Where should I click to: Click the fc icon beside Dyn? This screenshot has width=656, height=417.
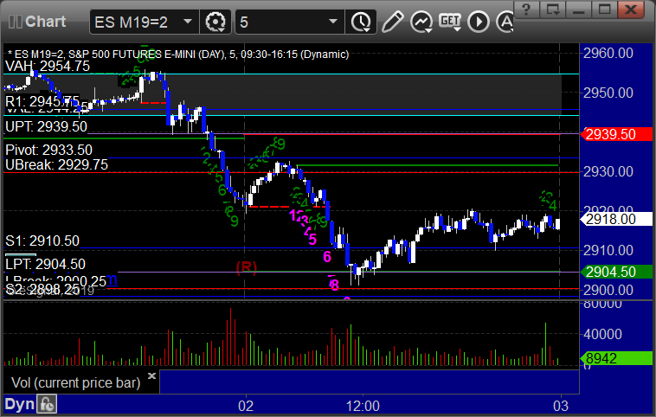pyautogui.click(x=47, y=404)
